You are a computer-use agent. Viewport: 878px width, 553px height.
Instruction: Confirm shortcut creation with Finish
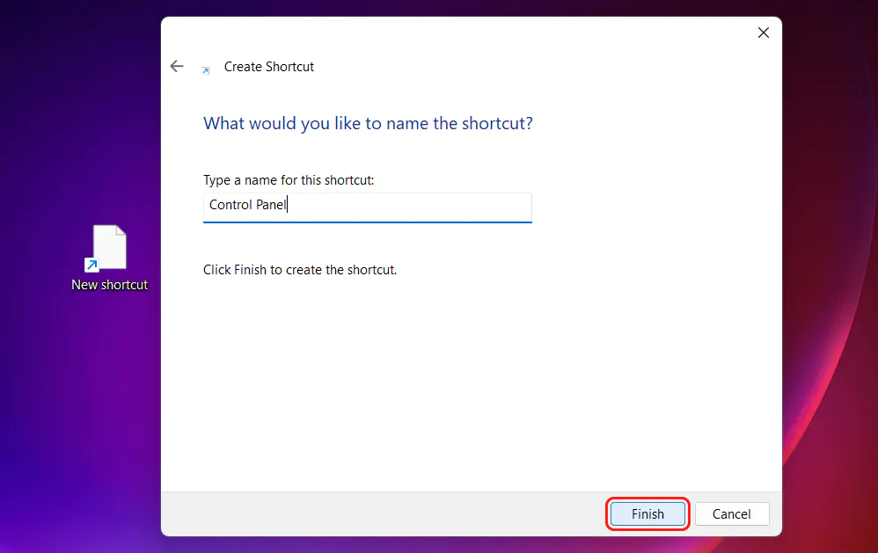pos(648,513)
